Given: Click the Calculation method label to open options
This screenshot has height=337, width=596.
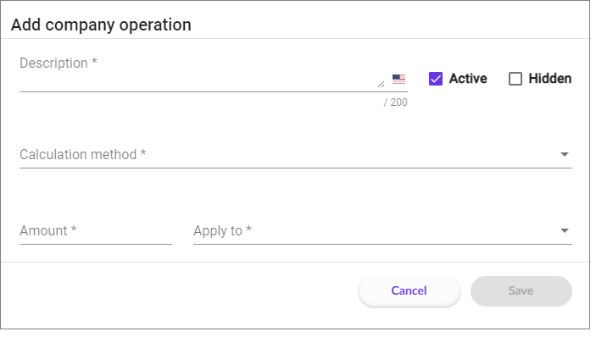Looking at the screenshot, I should (x=83, y=155).
